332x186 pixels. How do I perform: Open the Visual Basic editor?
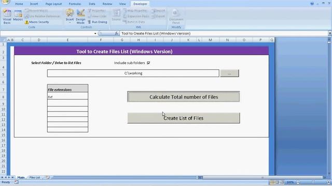click(7, 17)
